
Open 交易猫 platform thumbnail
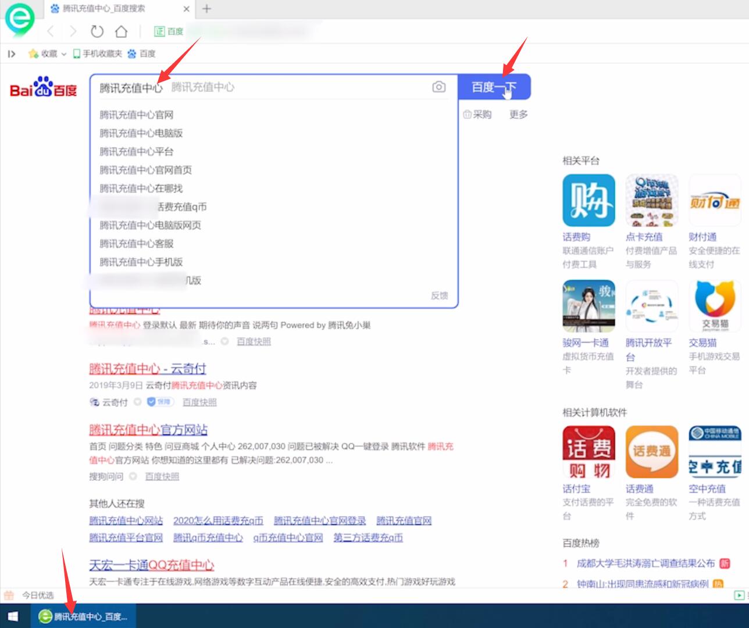(x=715, y=306)
